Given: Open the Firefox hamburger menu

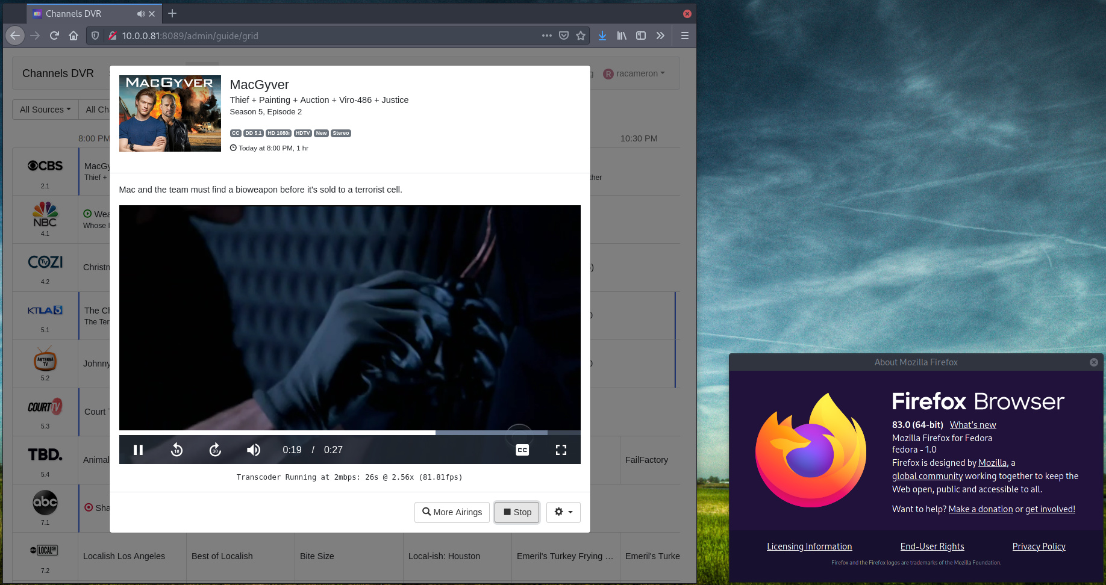Looking at the screenshot, I should point(685,36).
